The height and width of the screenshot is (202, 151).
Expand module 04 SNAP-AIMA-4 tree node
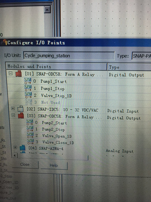(15, 147)
